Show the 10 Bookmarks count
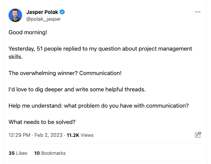This screenshot has height=164, width=211. [50, 153]
